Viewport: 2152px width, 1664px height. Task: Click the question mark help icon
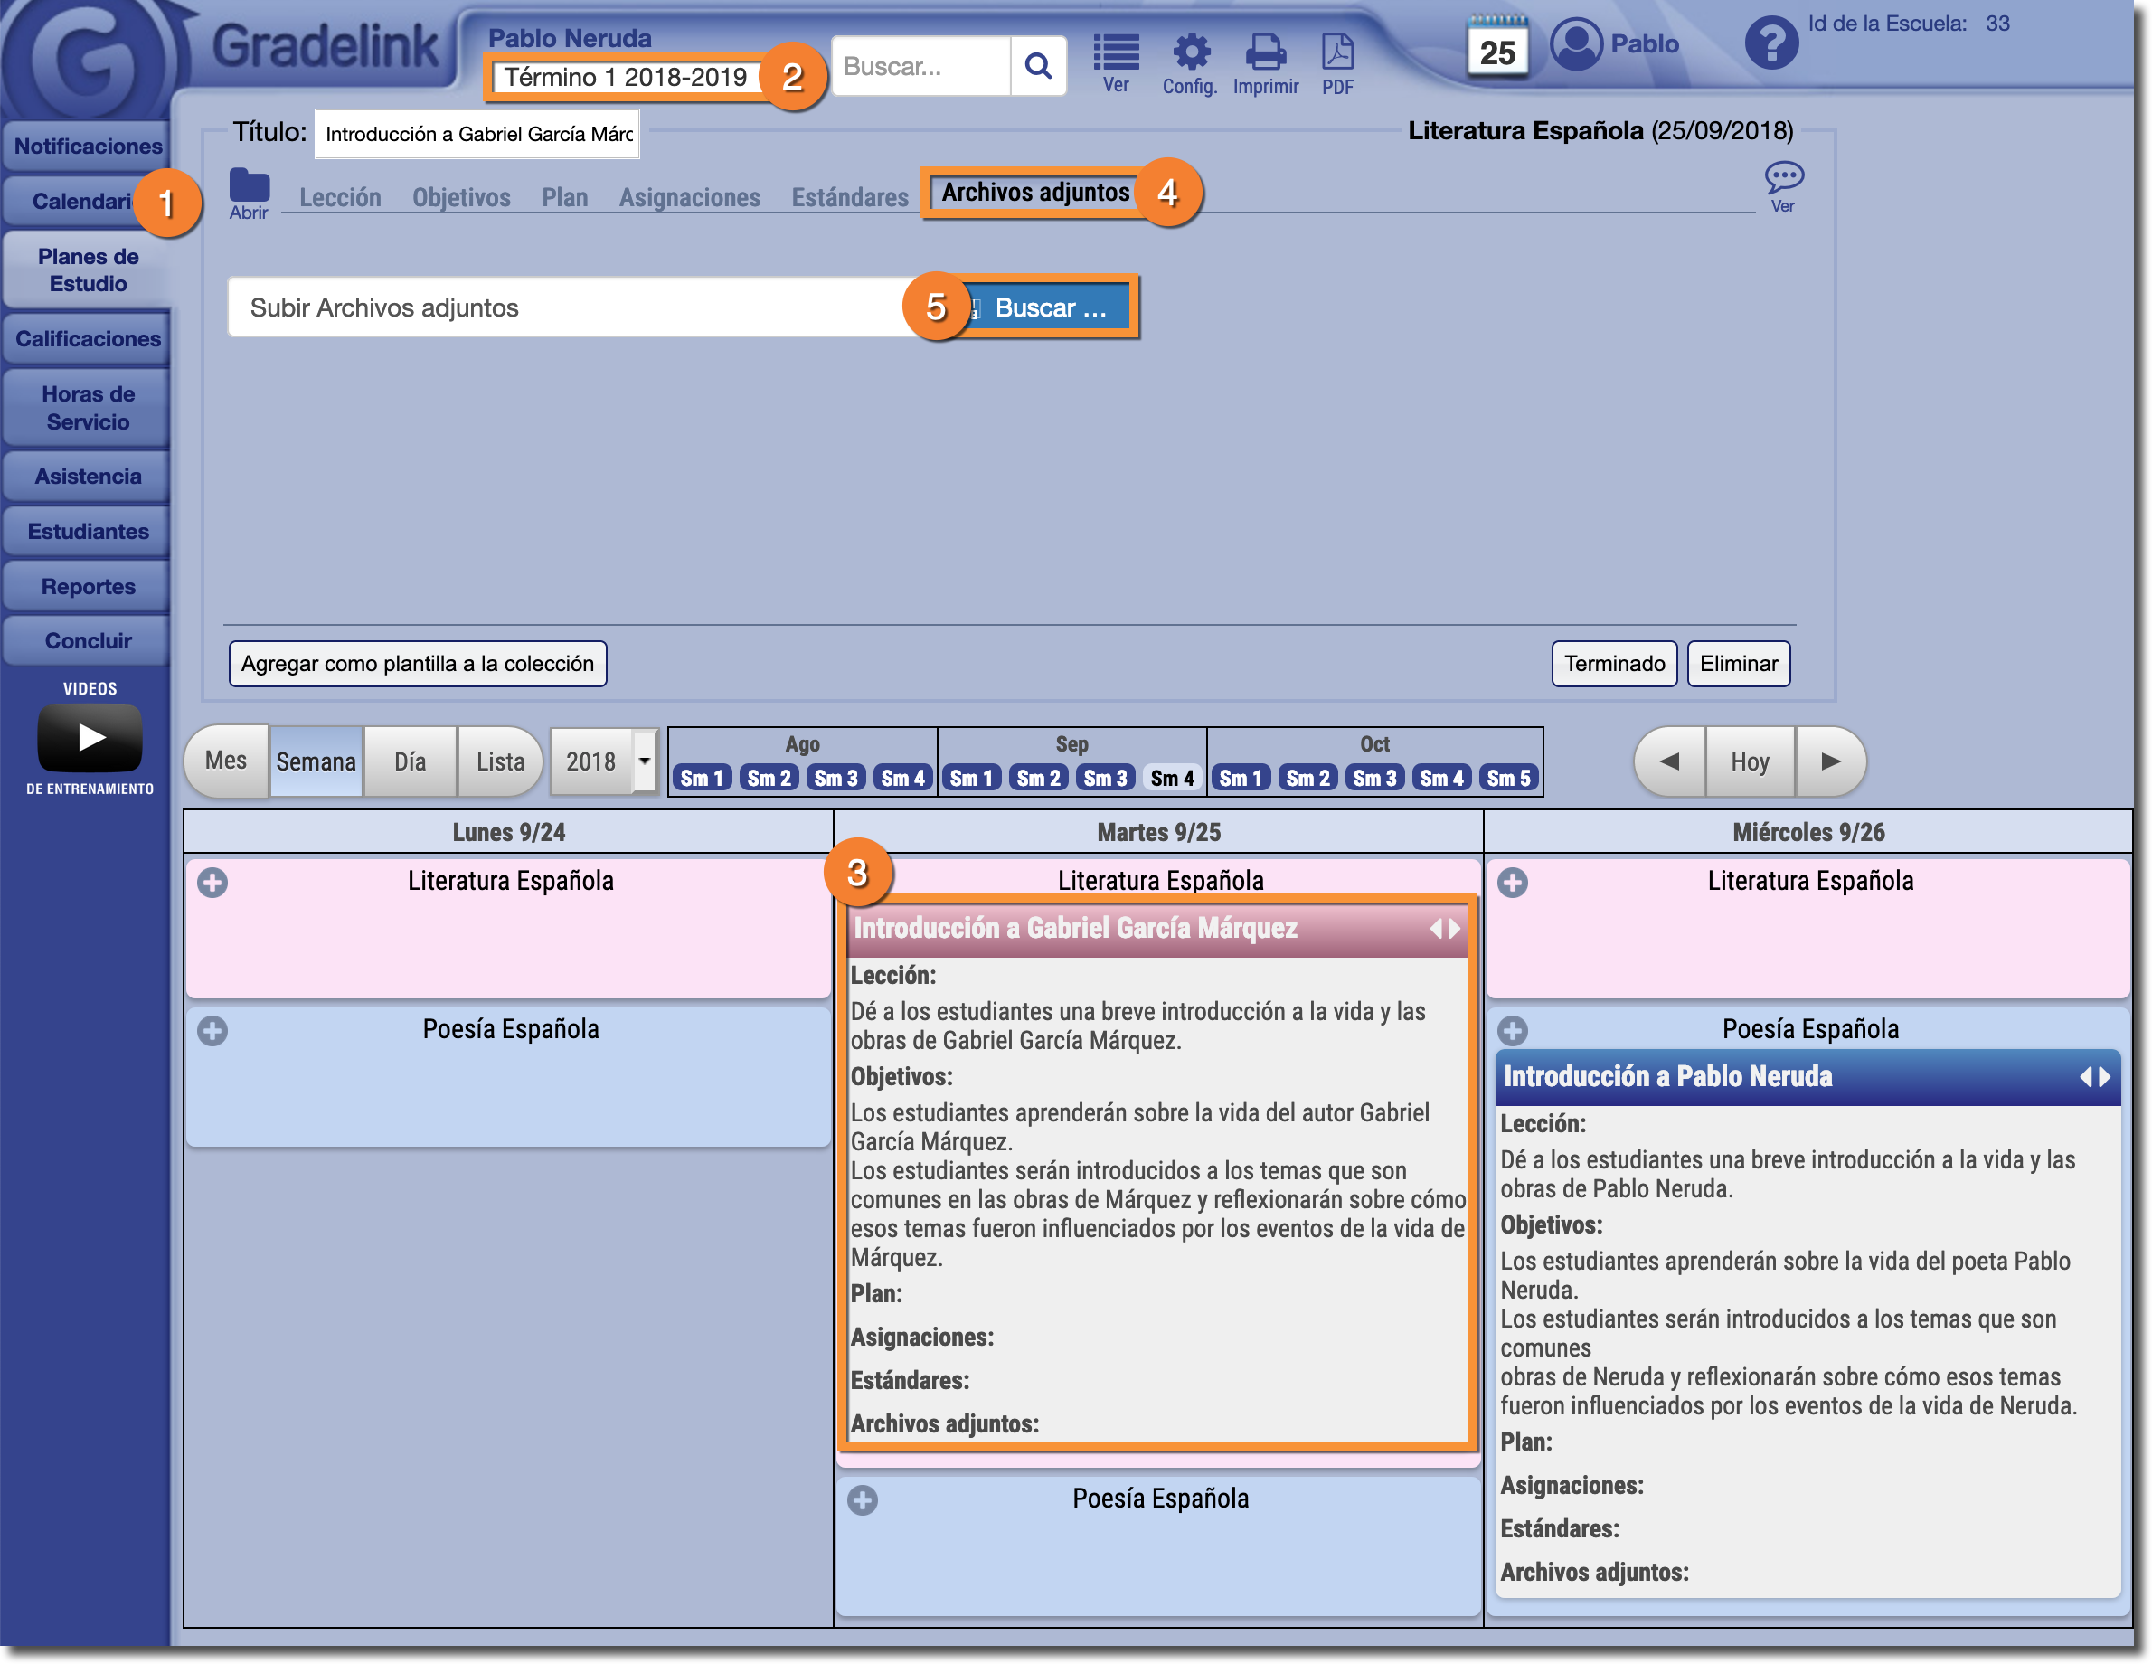click(1770, 44)
